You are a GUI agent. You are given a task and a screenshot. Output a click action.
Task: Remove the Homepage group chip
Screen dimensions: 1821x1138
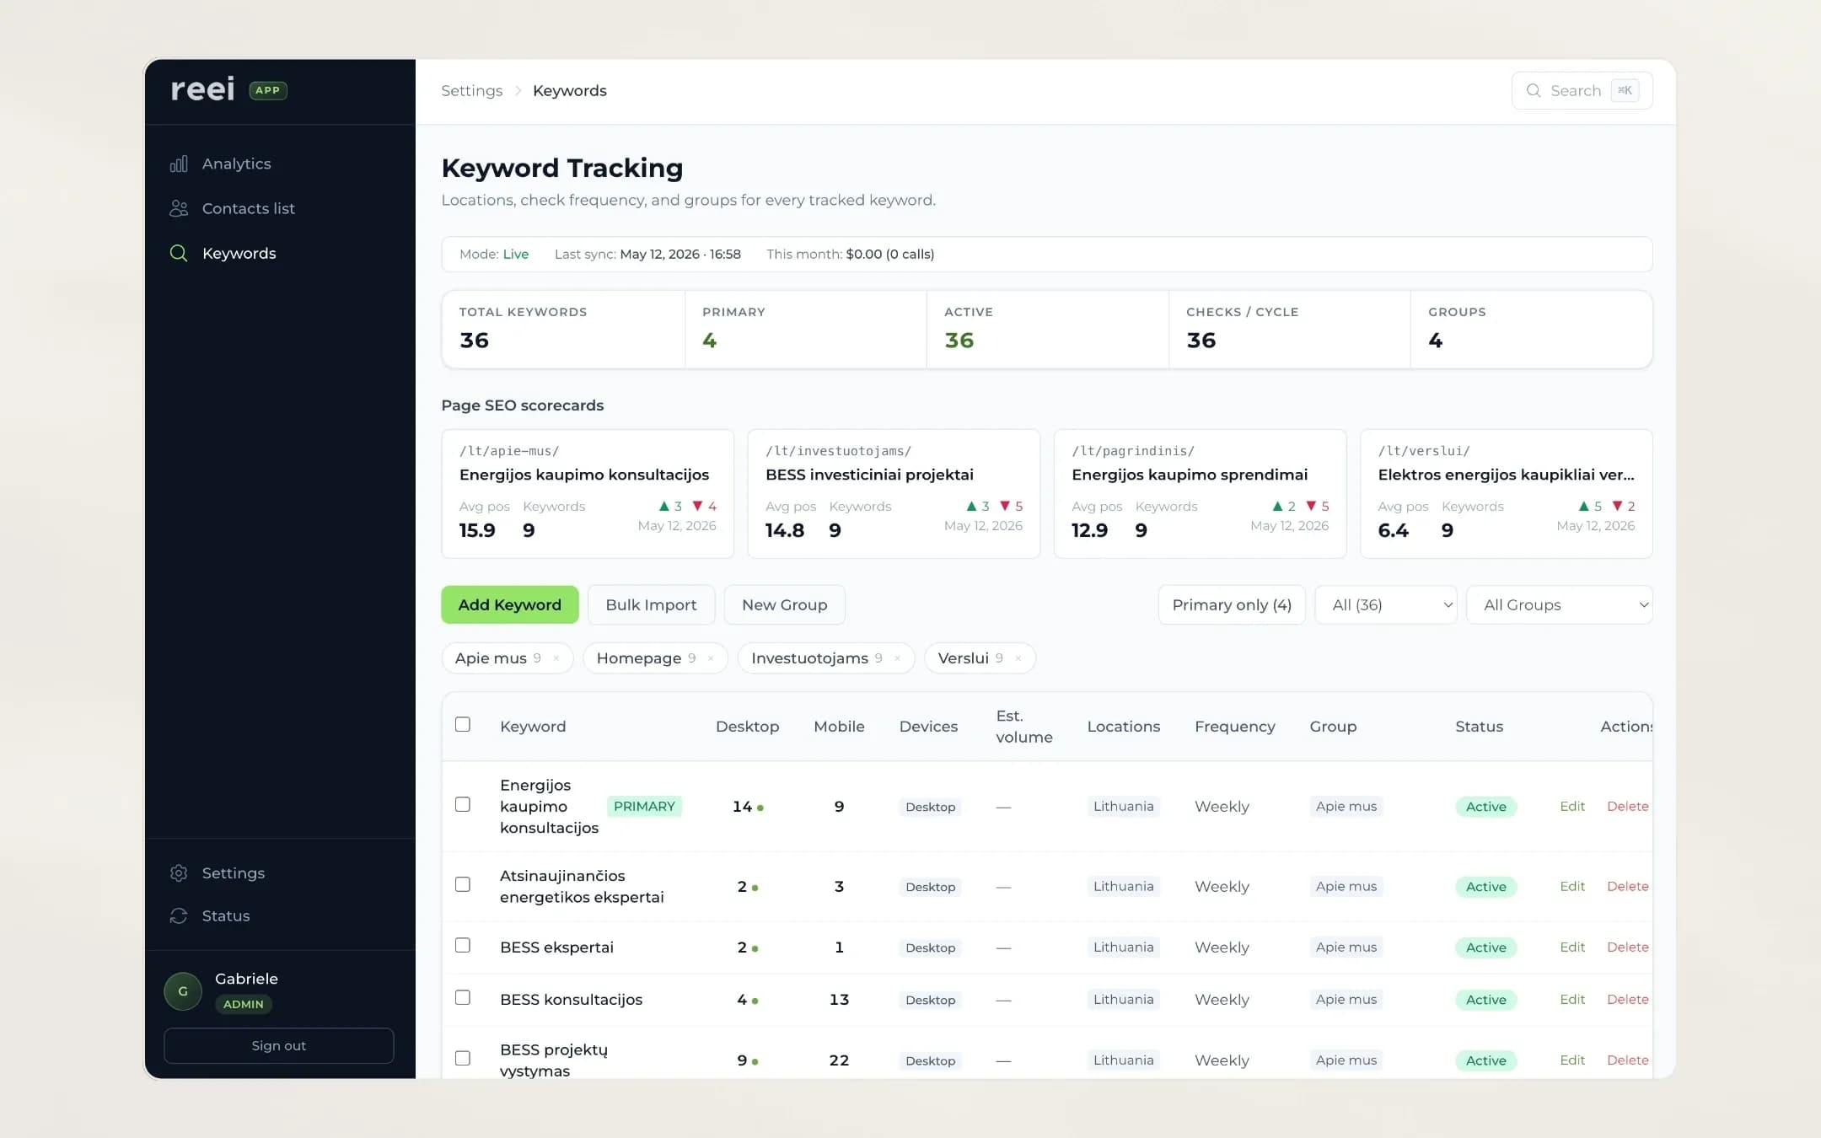pos(711,659)
